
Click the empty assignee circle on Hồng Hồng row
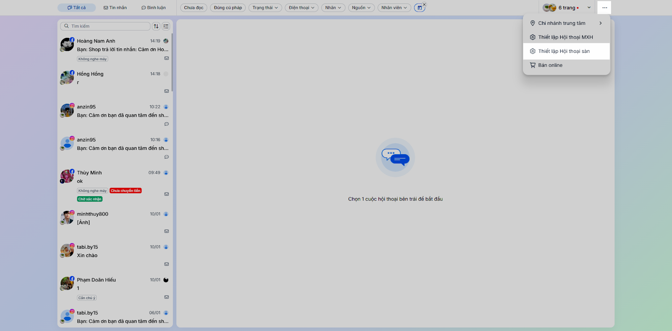tap(166, 74)
